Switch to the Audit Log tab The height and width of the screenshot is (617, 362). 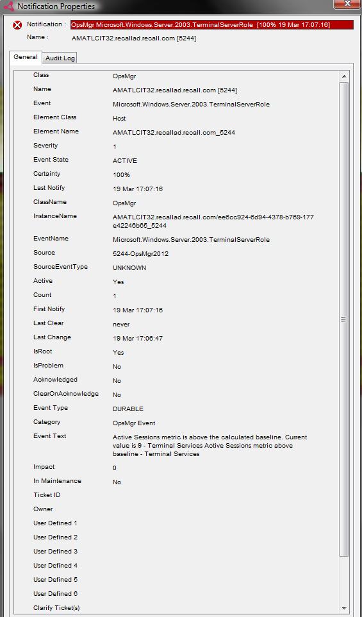point(60,58)
